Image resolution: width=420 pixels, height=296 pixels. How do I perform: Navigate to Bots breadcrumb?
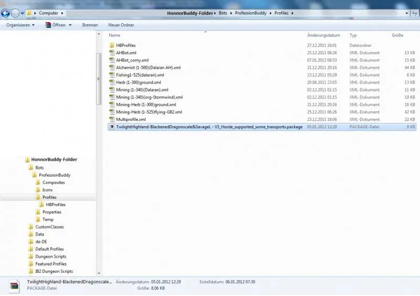click(223, 13)
